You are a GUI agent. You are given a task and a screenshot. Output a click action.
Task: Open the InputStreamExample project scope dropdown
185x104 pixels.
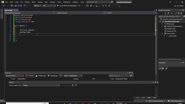pyautogui.click(x=29, y=13)
